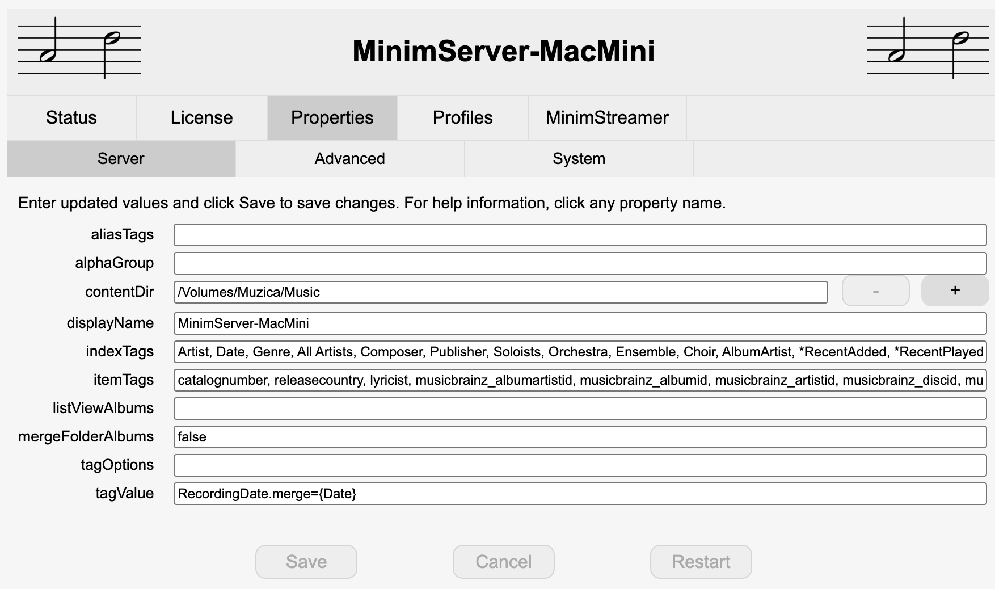Click the right music note logo
The image size is (995, 589).
(x=928, y=48)
